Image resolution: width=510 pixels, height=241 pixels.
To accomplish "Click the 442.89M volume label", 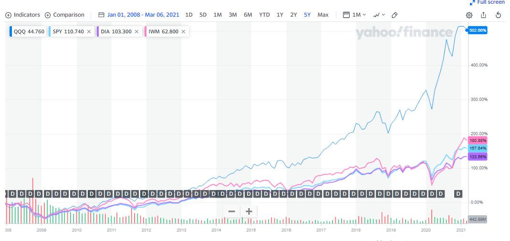I will click(478, 219).
